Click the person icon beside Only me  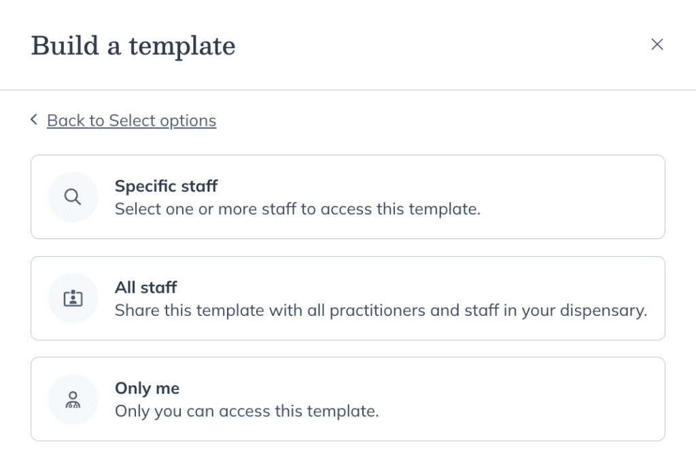pos(73,399)
